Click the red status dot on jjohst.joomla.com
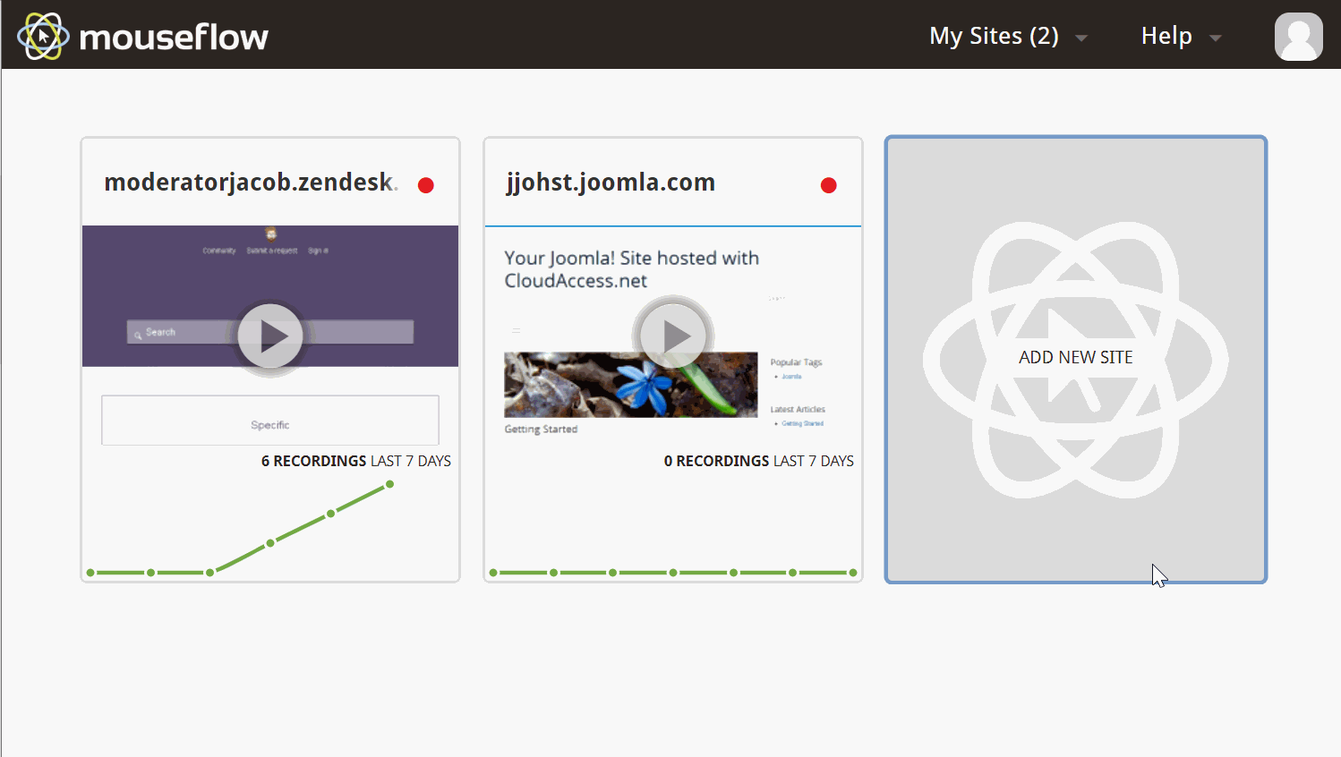Viewport: 1341px width, 757px height. (829, 185)
